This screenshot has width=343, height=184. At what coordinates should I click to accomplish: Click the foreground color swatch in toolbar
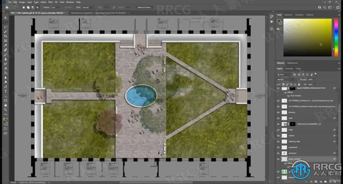(5, 122)
